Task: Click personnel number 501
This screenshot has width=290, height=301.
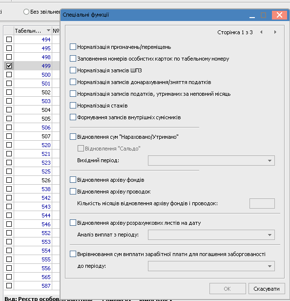Action: pos(46,84)
